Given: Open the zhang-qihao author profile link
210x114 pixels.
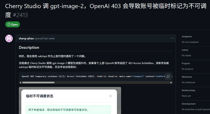Looking at the screenshot, I should [26, 39].
